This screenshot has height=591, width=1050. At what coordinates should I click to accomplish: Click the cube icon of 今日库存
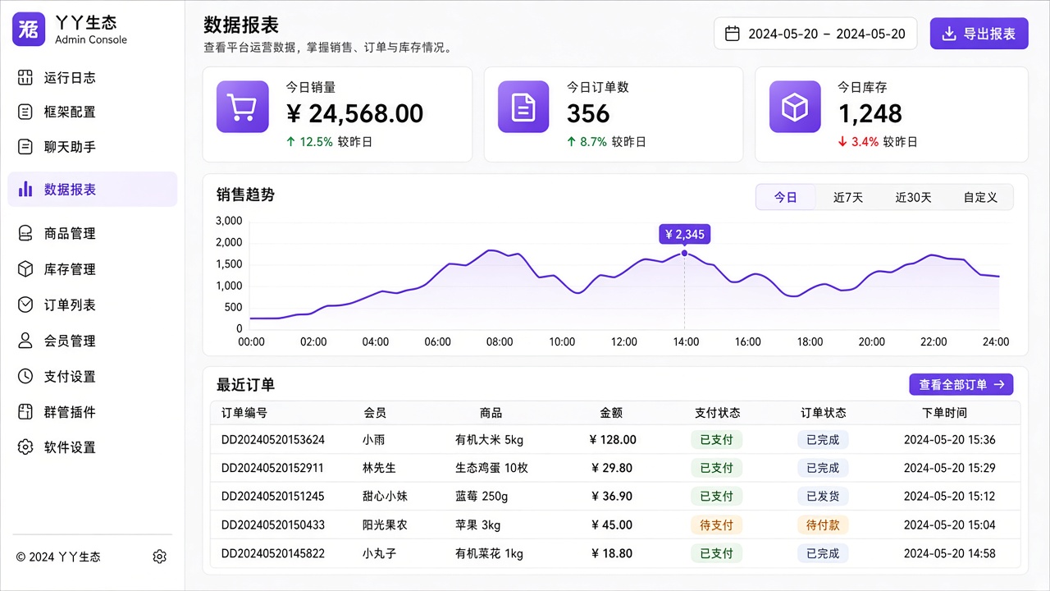point(795,107)
